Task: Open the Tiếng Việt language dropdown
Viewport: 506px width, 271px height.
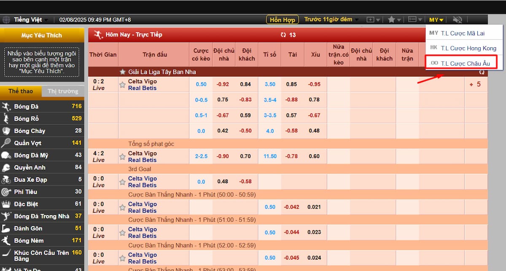Action: 31,20
